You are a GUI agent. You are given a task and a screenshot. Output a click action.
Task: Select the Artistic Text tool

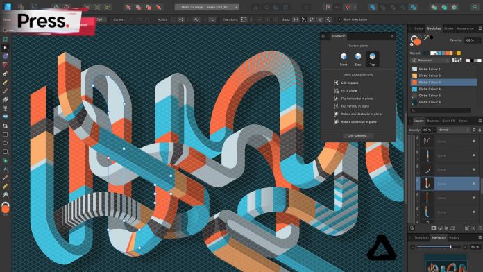(6, 169)
